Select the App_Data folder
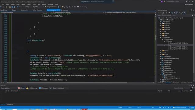 pos(167,28)
